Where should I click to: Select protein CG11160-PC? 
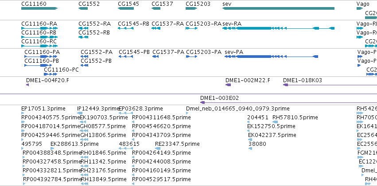coord(51,74)
